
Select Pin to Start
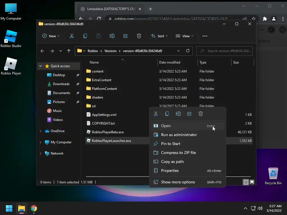click(188, 144)
